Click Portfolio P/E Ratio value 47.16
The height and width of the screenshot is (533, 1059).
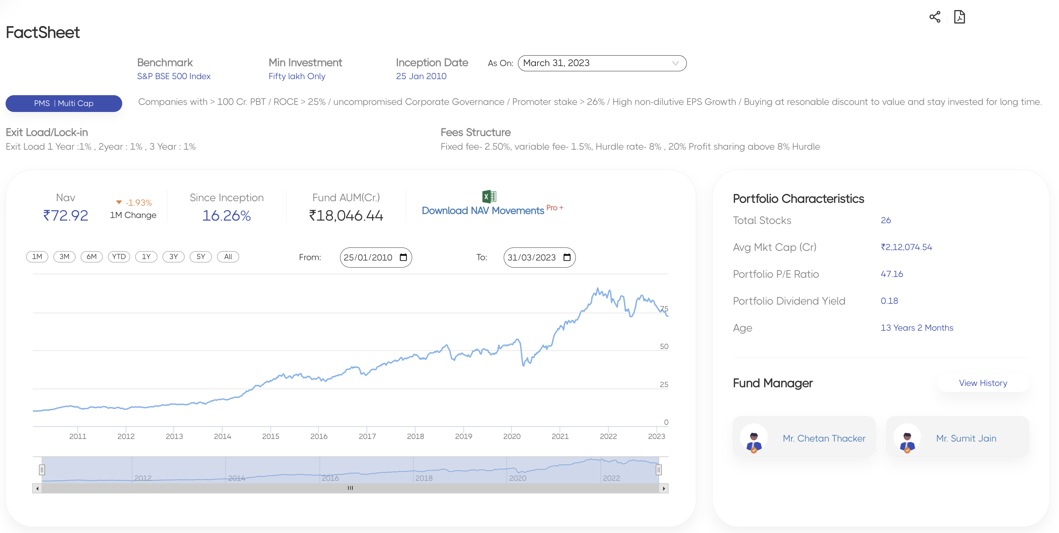pyautogui.click(x=892, y=274)
